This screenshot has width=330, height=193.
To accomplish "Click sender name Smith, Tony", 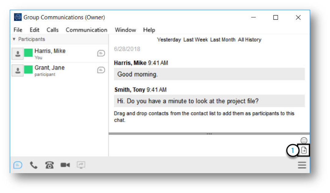I will (x=130, y=90).
